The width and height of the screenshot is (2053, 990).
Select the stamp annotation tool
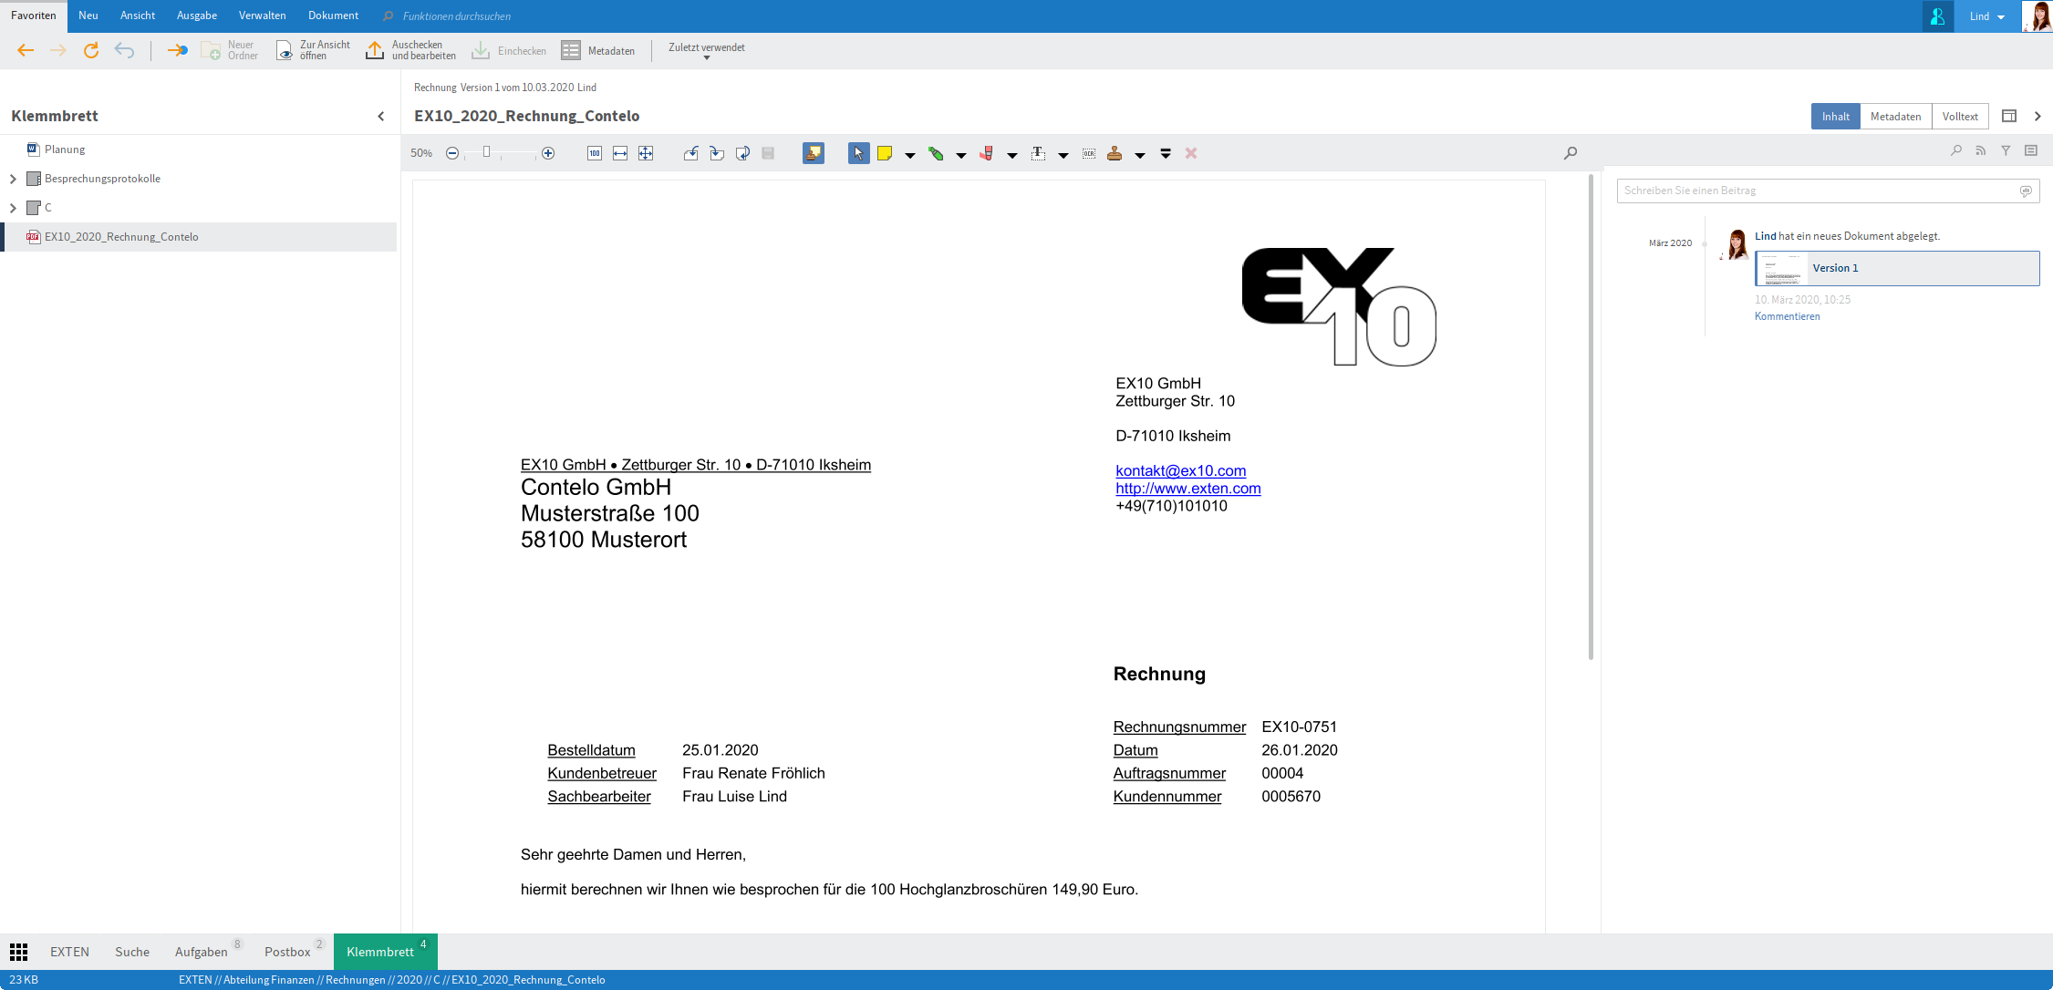pyautogui.click(x=1115, y=153)
